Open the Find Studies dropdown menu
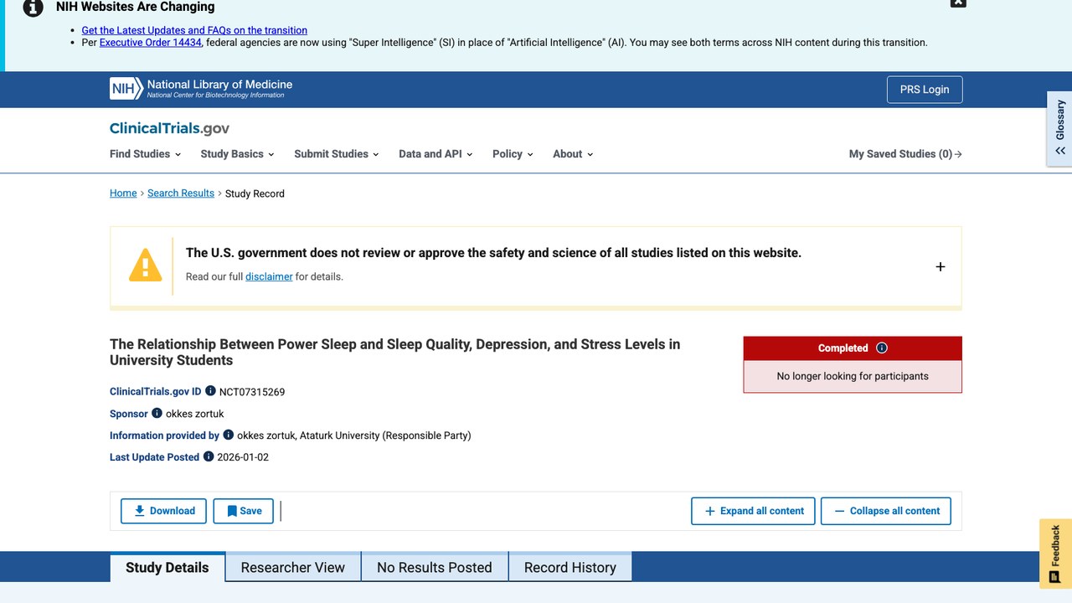The width and height of the screenshot is (1072, 603). coord(145,154)
